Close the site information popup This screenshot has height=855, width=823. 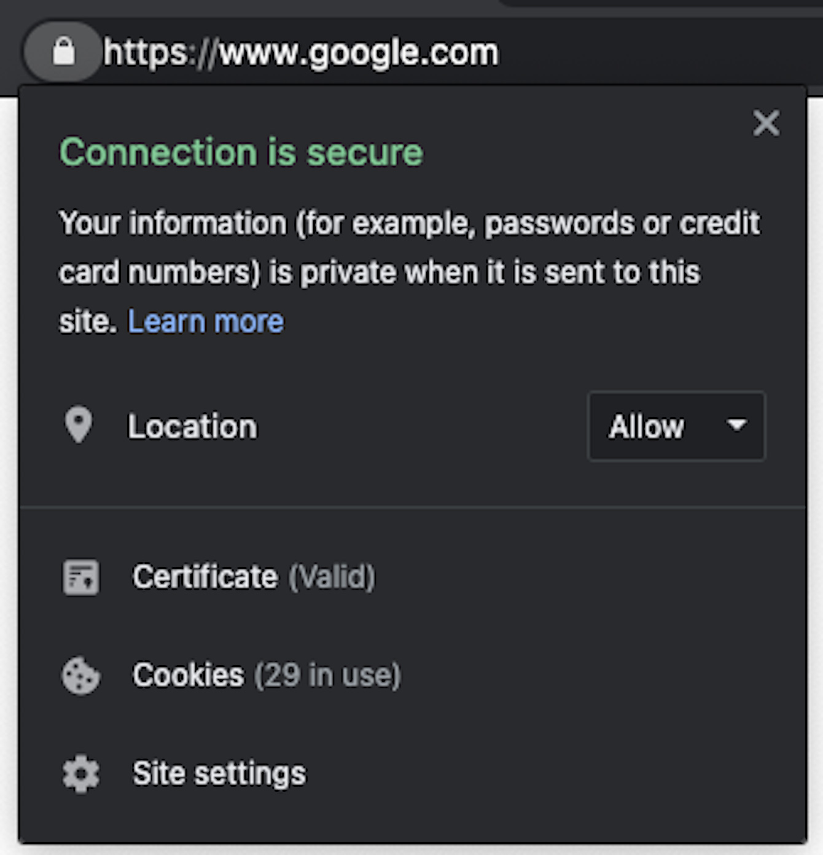766,123
